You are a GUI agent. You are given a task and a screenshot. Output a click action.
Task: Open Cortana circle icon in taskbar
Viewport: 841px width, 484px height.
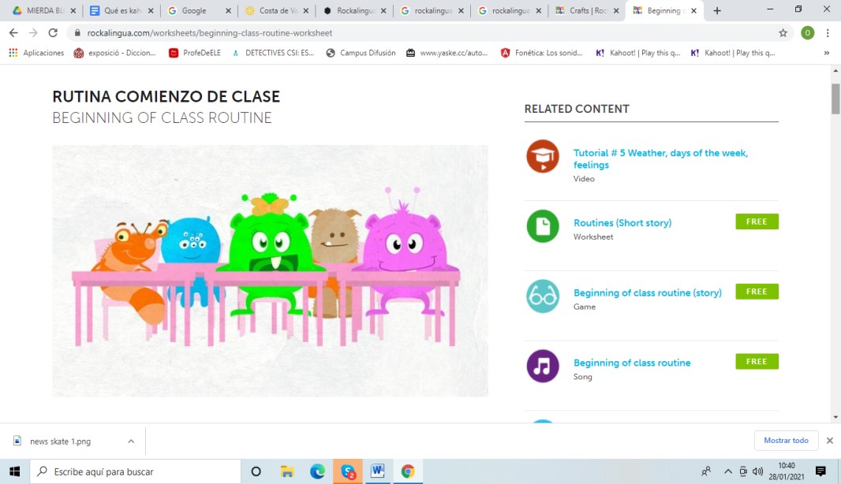(x=256, y=471)
